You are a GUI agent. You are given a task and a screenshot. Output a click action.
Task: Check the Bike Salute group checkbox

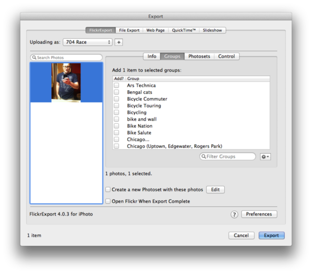click(x=117, y=133)
